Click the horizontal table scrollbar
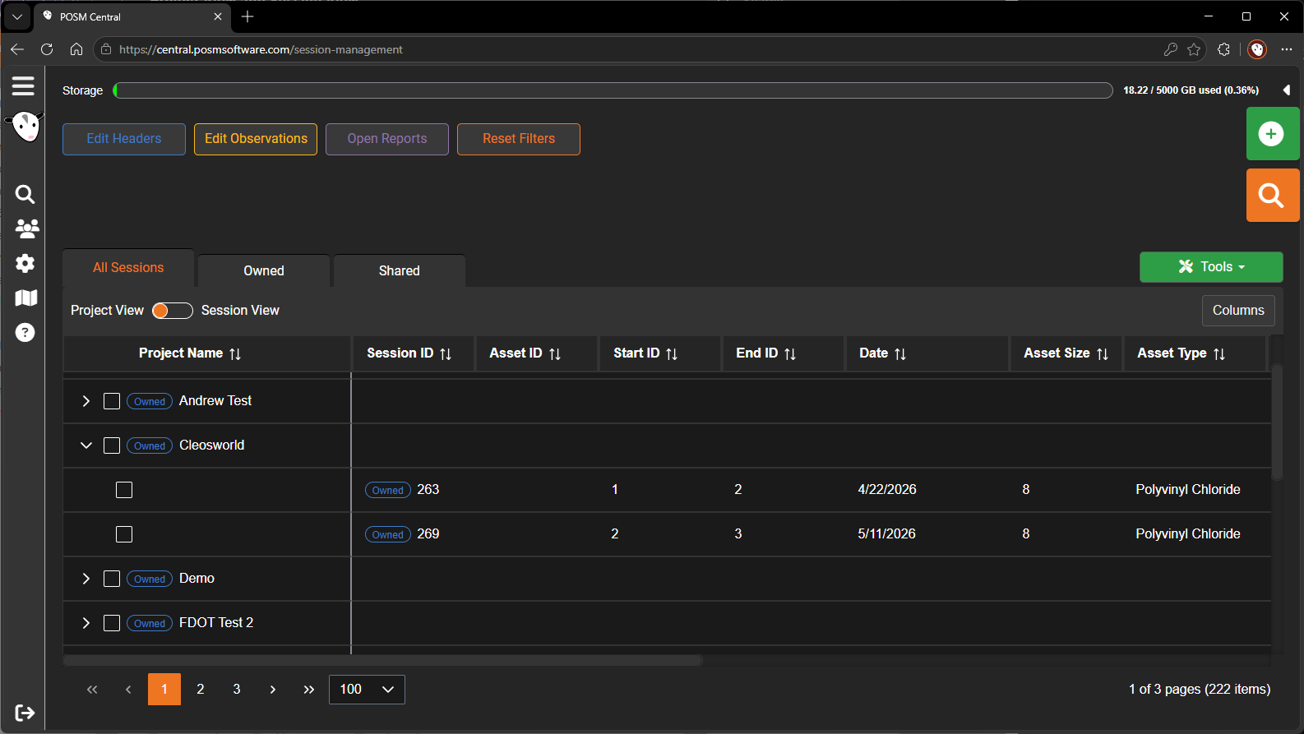This screenshot has height=734, width=1304. click(382, 660)
